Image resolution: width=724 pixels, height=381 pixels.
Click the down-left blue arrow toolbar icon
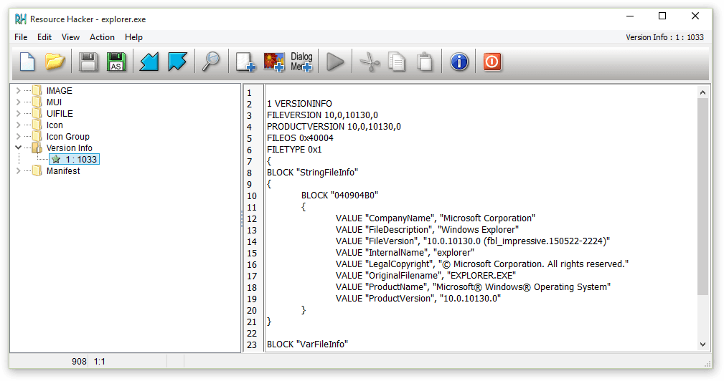point(149,62)
